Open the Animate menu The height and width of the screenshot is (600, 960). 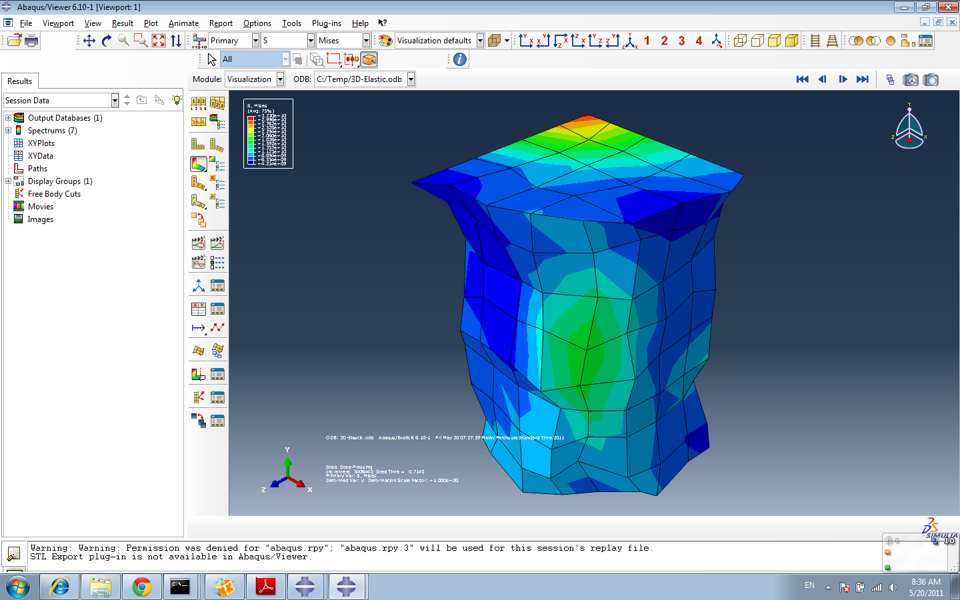(x=183, y=23)
